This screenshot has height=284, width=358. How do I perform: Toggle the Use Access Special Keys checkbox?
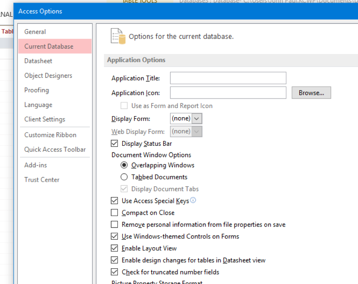pyautogui.click(x=115, y=200)
